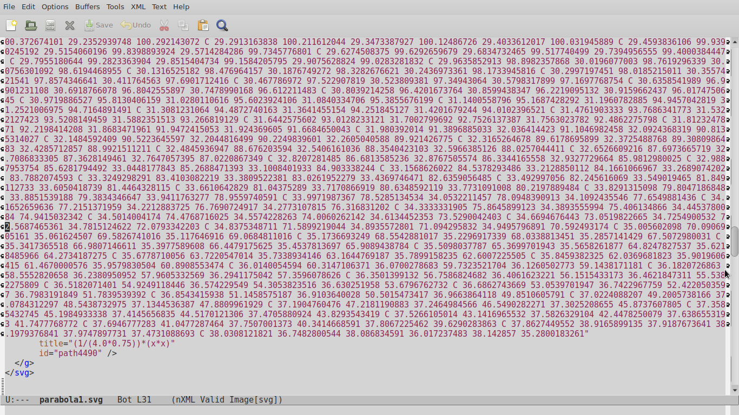Open a file with the folder icon
The height and width of the screenshot is (415, 739).
click(x=31, y=25)
